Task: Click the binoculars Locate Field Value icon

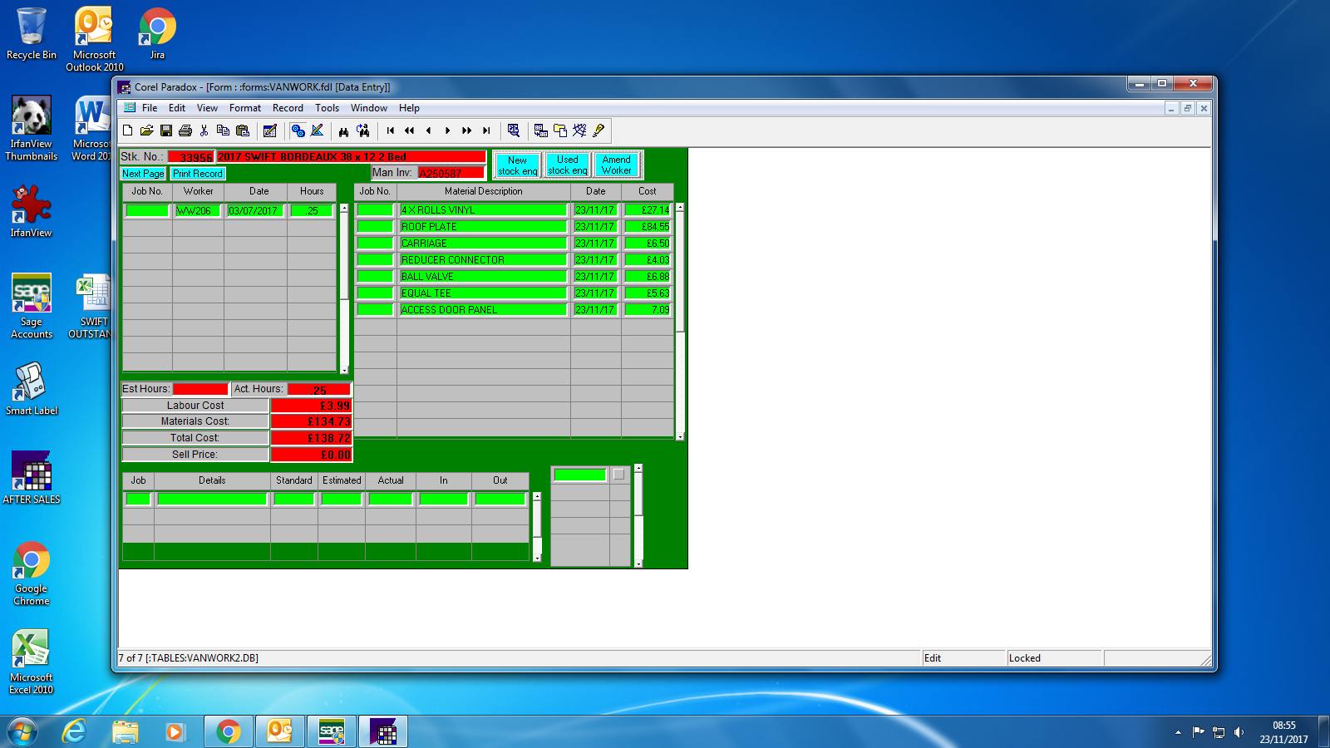Action: (343, 130)
